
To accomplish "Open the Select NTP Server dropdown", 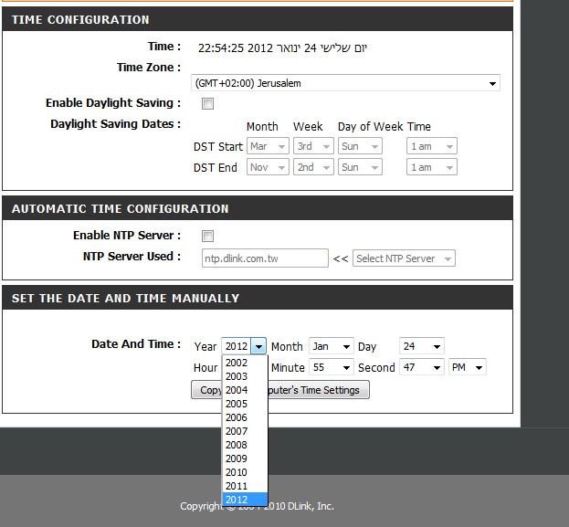I will 404,258.
